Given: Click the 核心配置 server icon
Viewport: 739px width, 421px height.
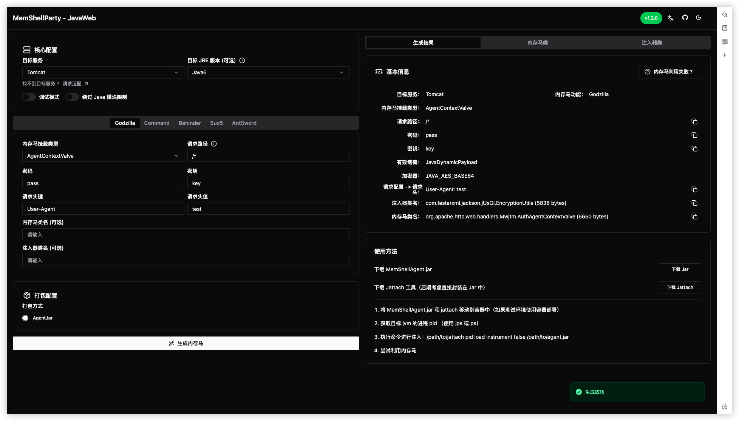Looking at the screenshot, I should coord(27,50).
